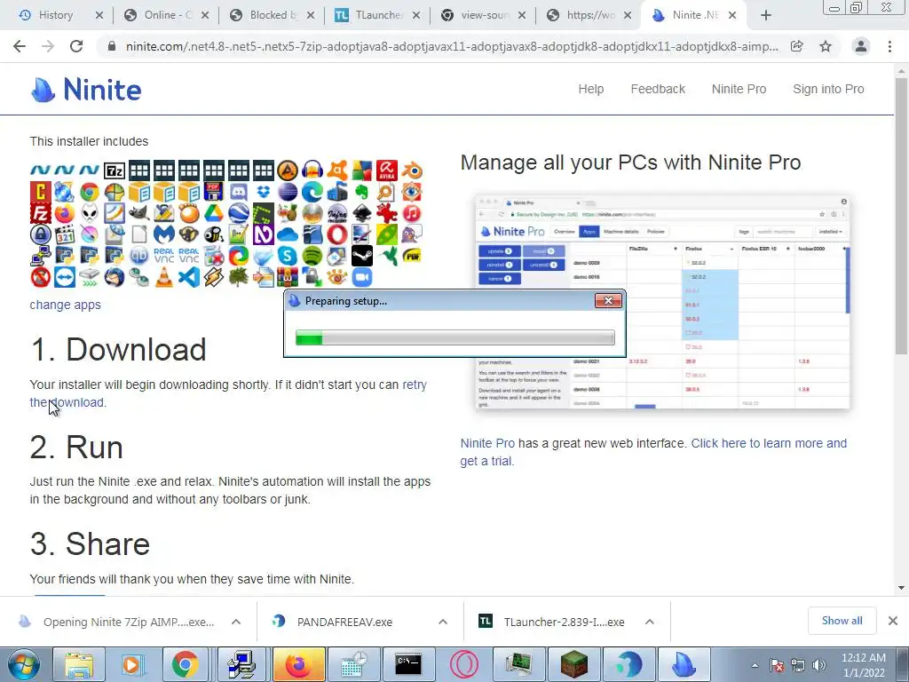Image resolution: width=909 pixels, height=682 pixels.
Task: Click the iTunes music note icon
Action: pyautogui.click(x=412, y=213)
